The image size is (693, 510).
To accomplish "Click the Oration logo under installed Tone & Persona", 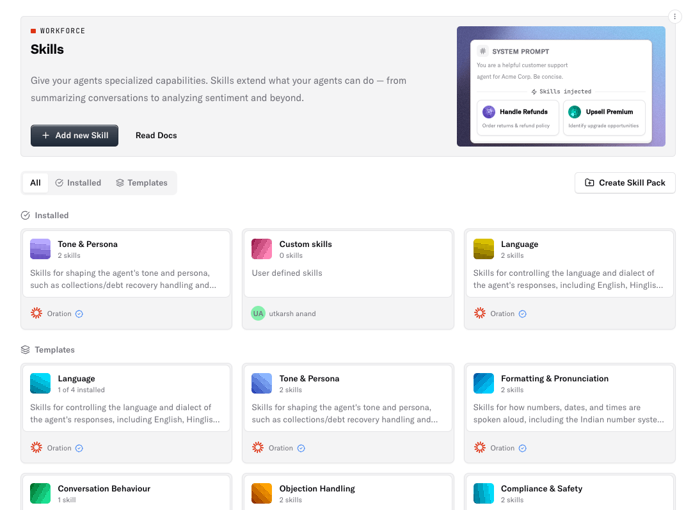I will coord(36,314).
